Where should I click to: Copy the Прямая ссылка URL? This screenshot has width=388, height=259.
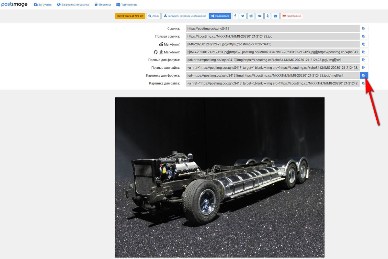364,36
